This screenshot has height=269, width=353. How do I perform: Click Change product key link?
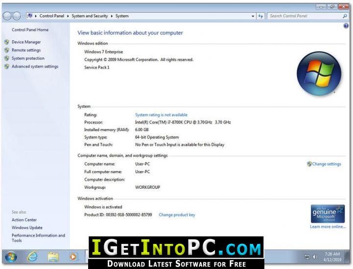click(x=177, y=215)
